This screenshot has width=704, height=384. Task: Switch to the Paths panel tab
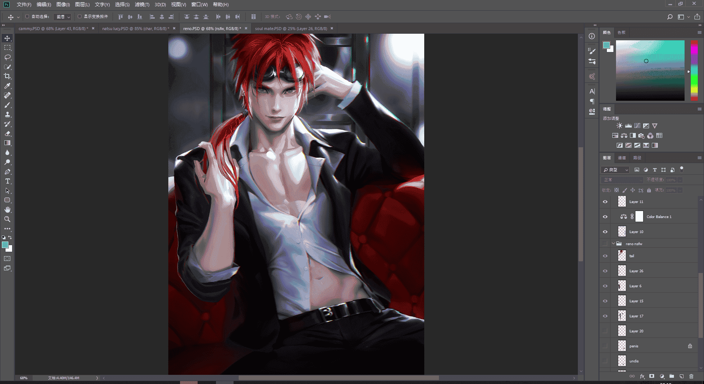(637, 158)
